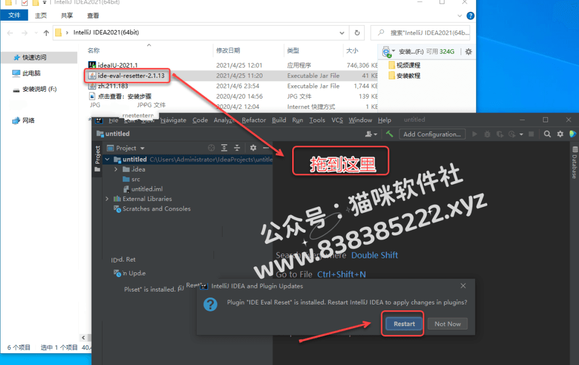Expand the .idea folder node
Image resolution: width=579 pixels, height=365 pixels.
click(x=116, y=169)
